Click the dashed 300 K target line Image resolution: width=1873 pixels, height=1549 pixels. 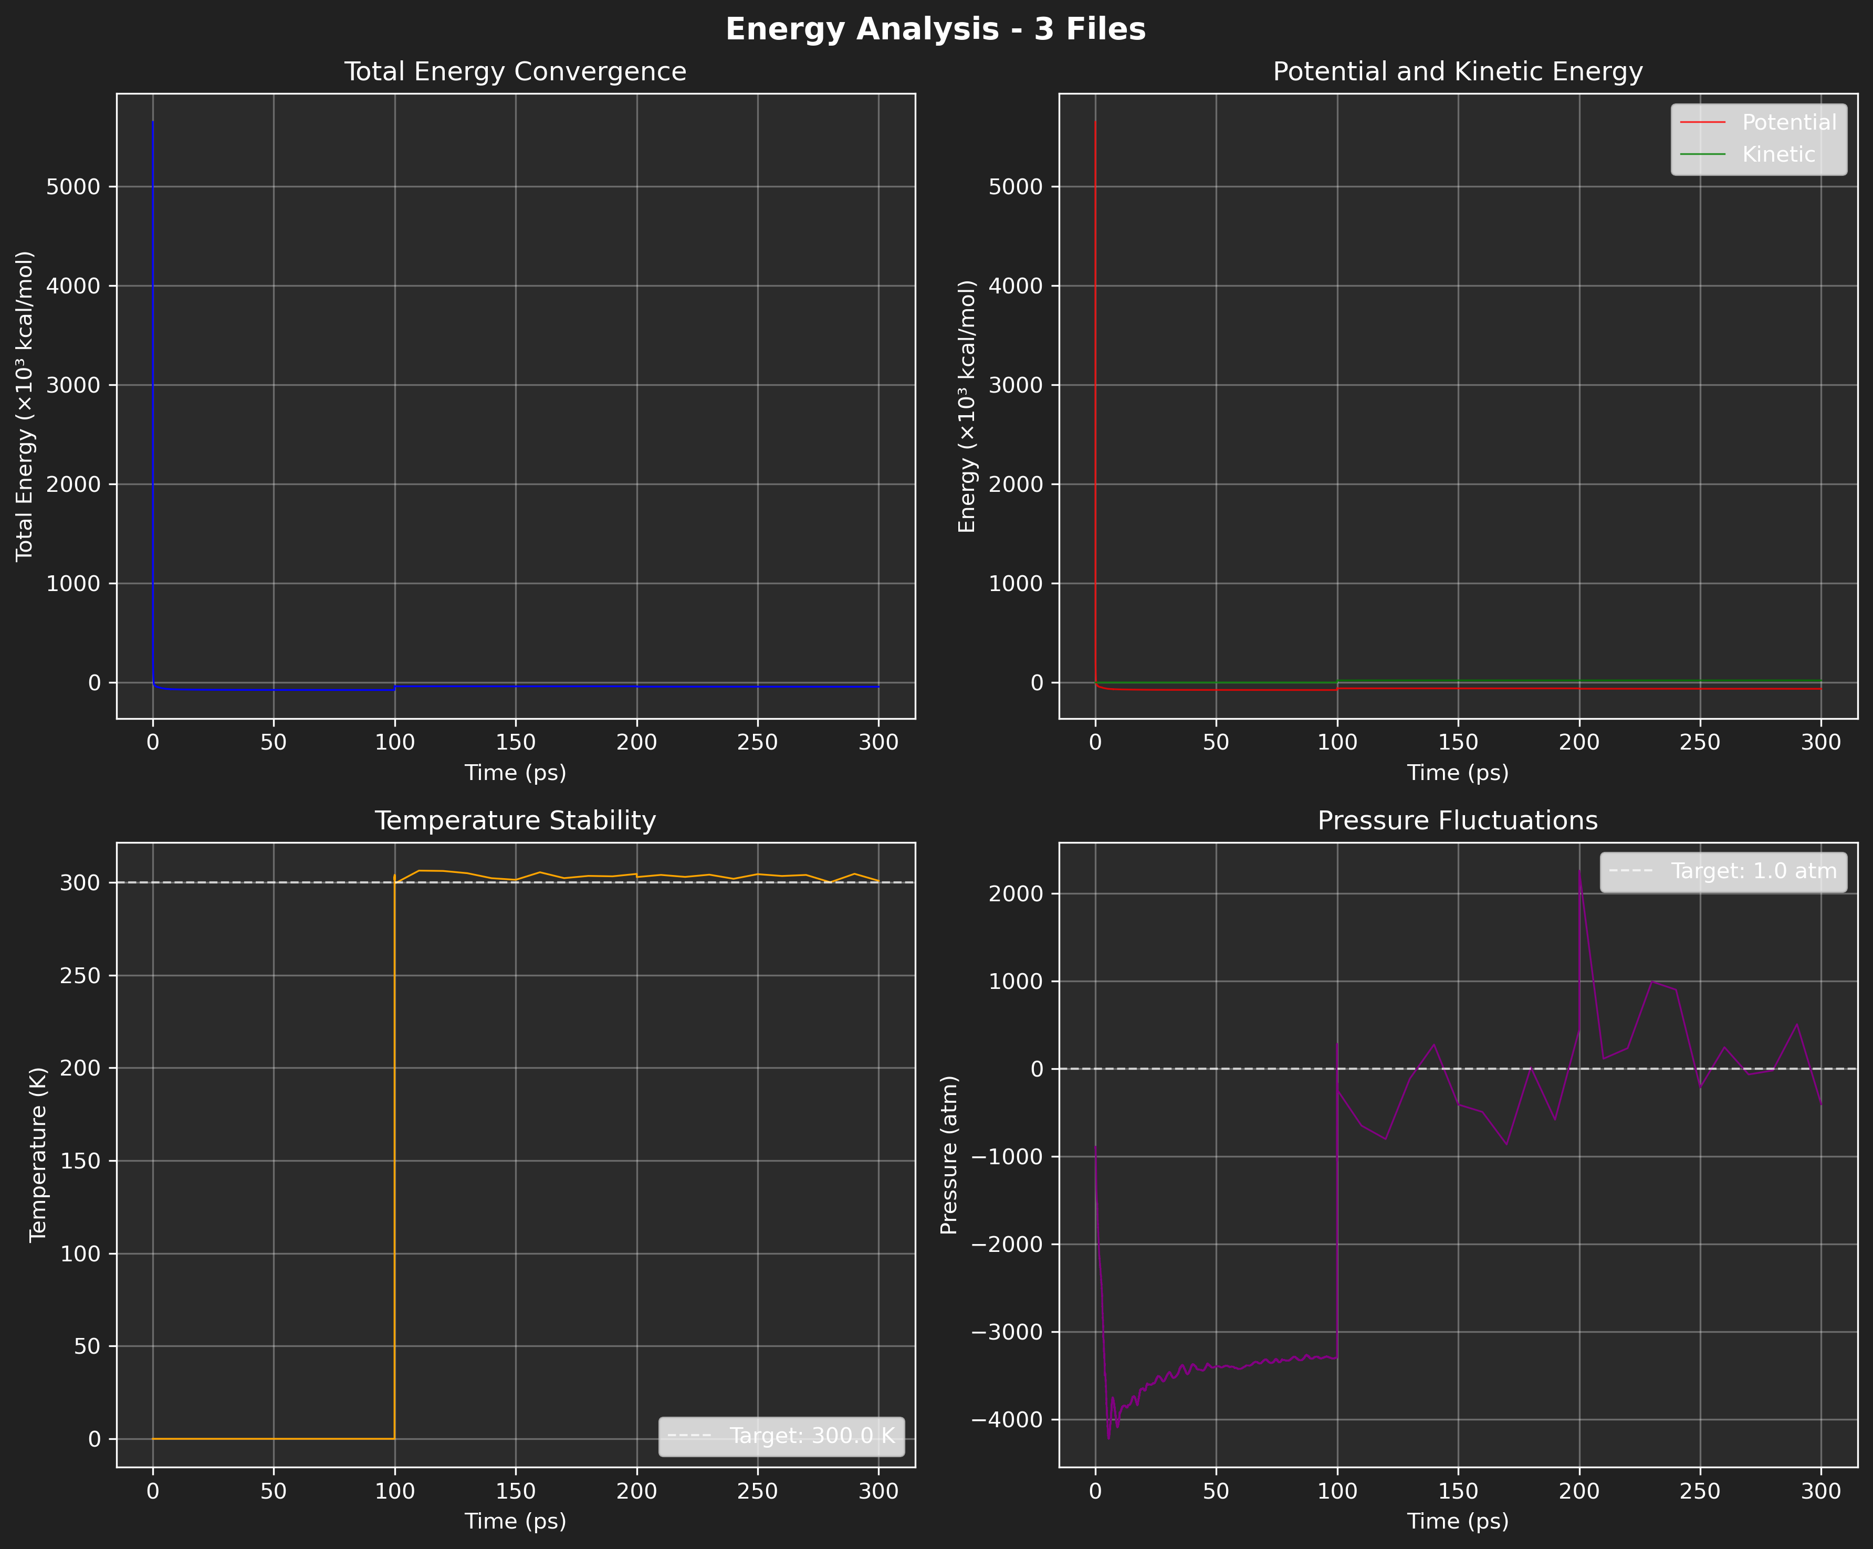[x=624, y=884]
